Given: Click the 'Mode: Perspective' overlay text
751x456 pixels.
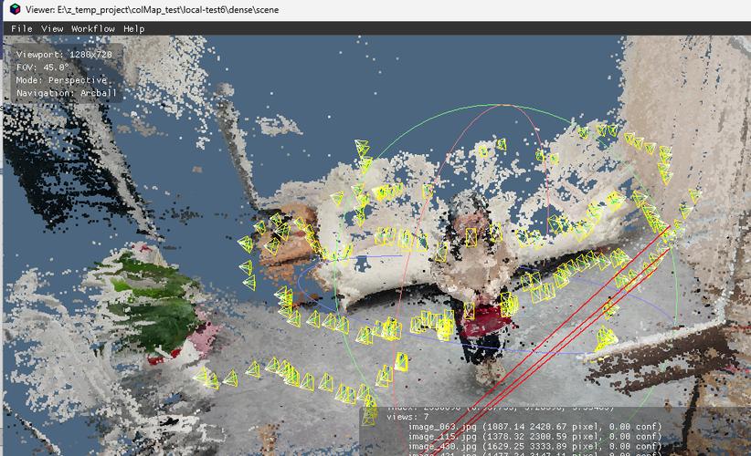Looking at the screenshot, I should pyautogui.click(x=61, y=80).
